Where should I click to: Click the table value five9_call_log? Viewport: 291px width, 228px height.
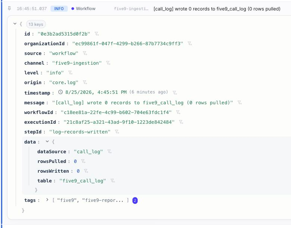click(82, 181)
